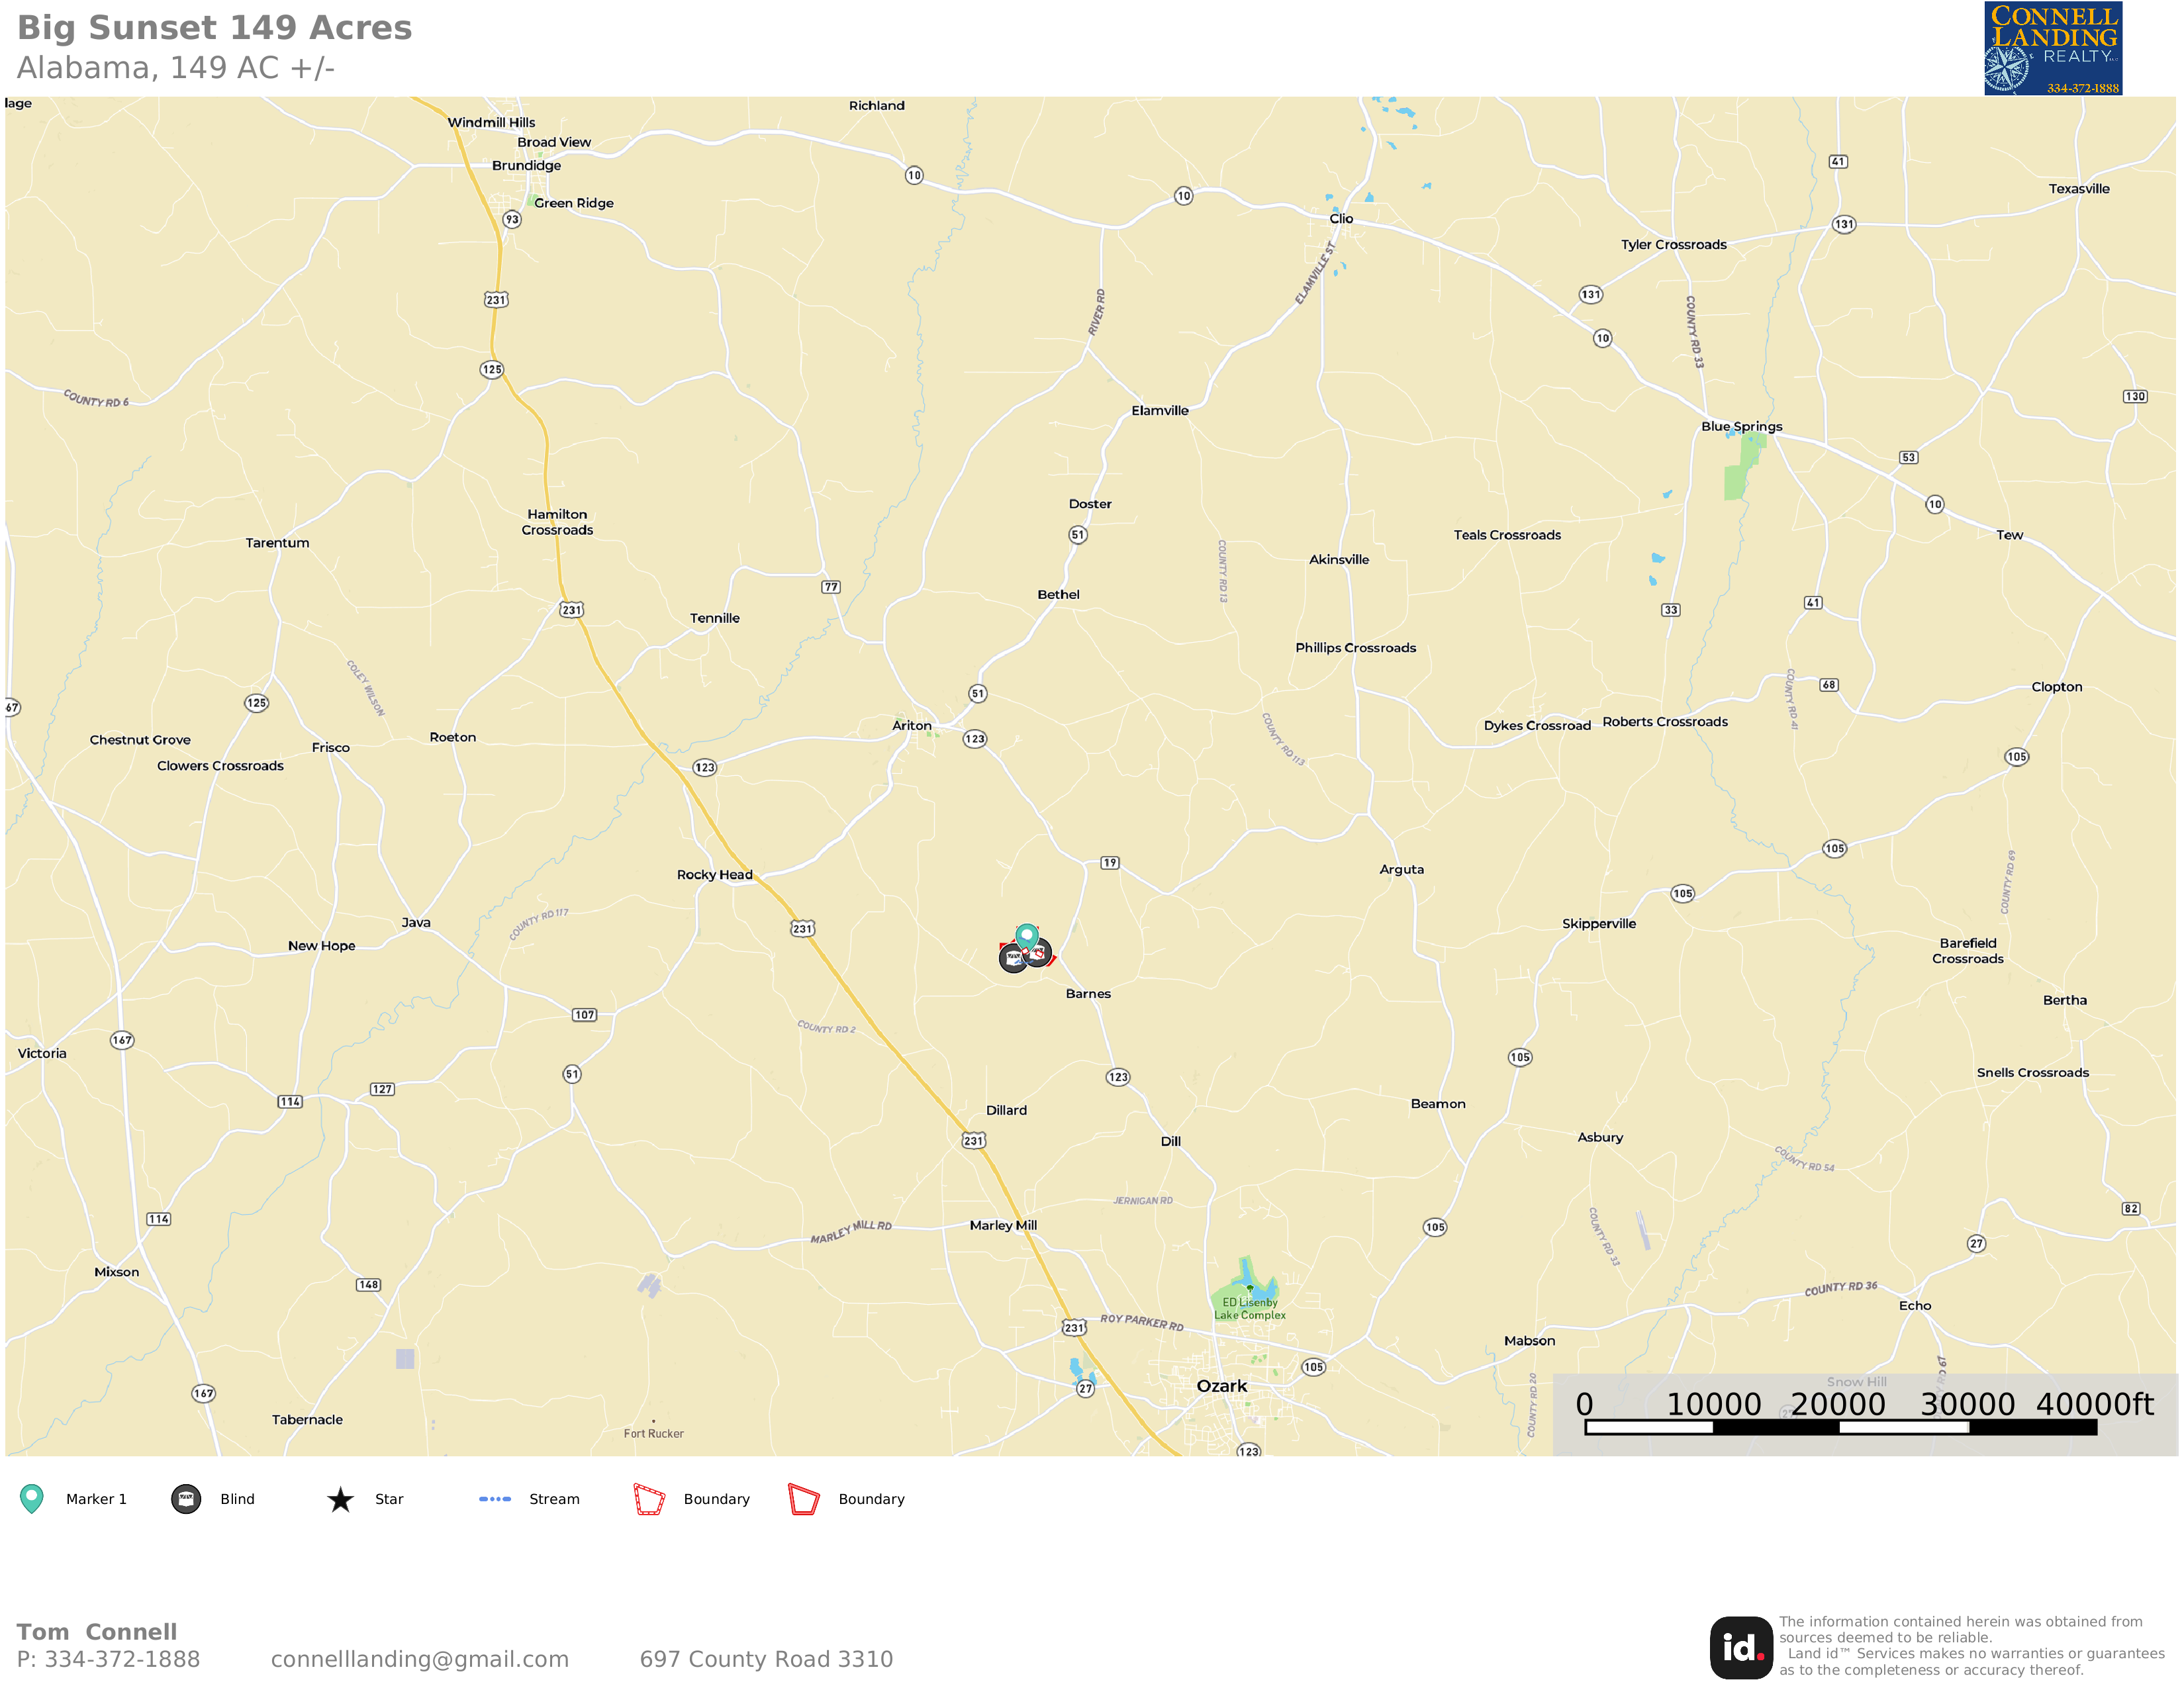Click the phone number 334-372-1888

click(x=122, y=1659)
